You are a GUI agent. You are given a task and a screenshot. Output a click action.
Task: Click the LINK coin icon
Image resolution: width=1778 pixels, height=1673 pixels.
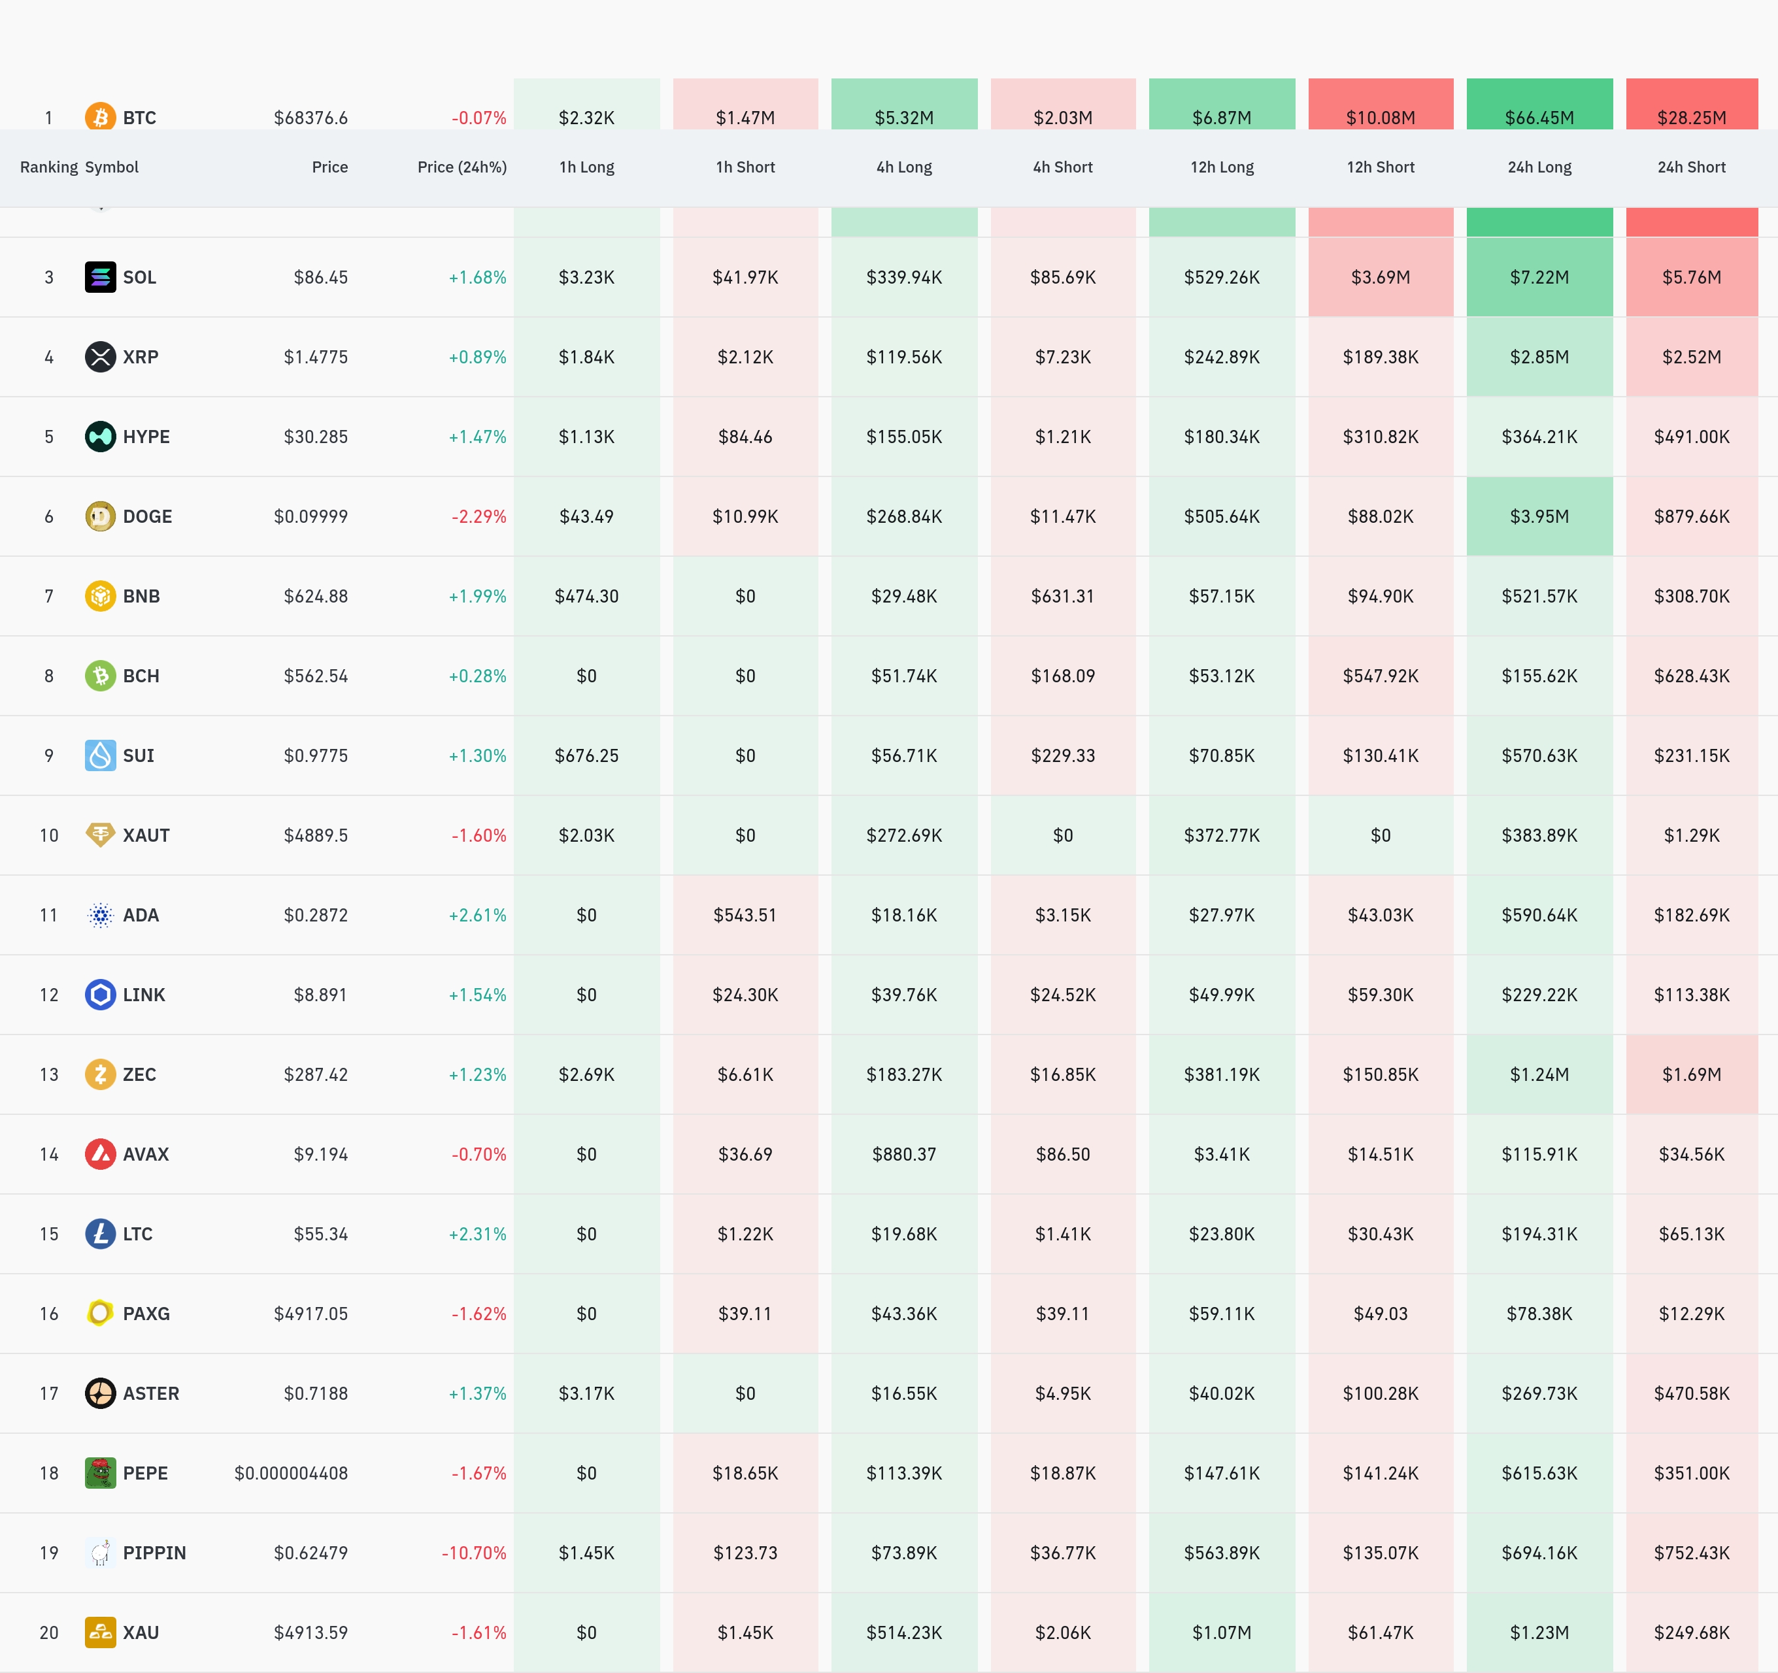point(100,994)
